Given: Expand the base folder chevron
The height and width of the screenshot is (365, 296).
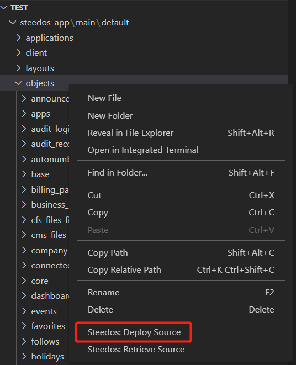Looking at the screenshot, I should tap(24, 174).
